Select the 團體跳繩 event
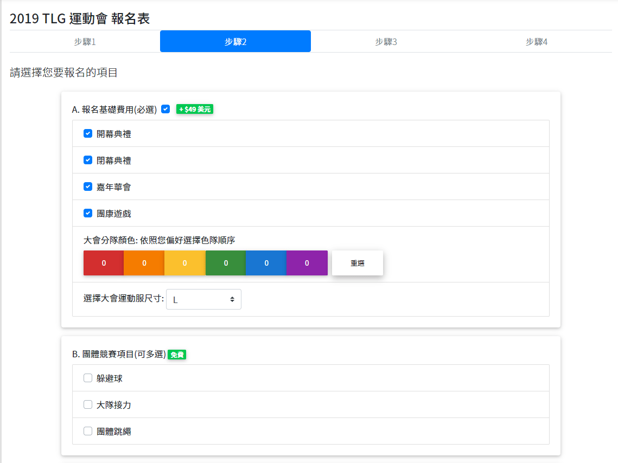This screenshot has height=463, width=618. click(x=87, y=431)
